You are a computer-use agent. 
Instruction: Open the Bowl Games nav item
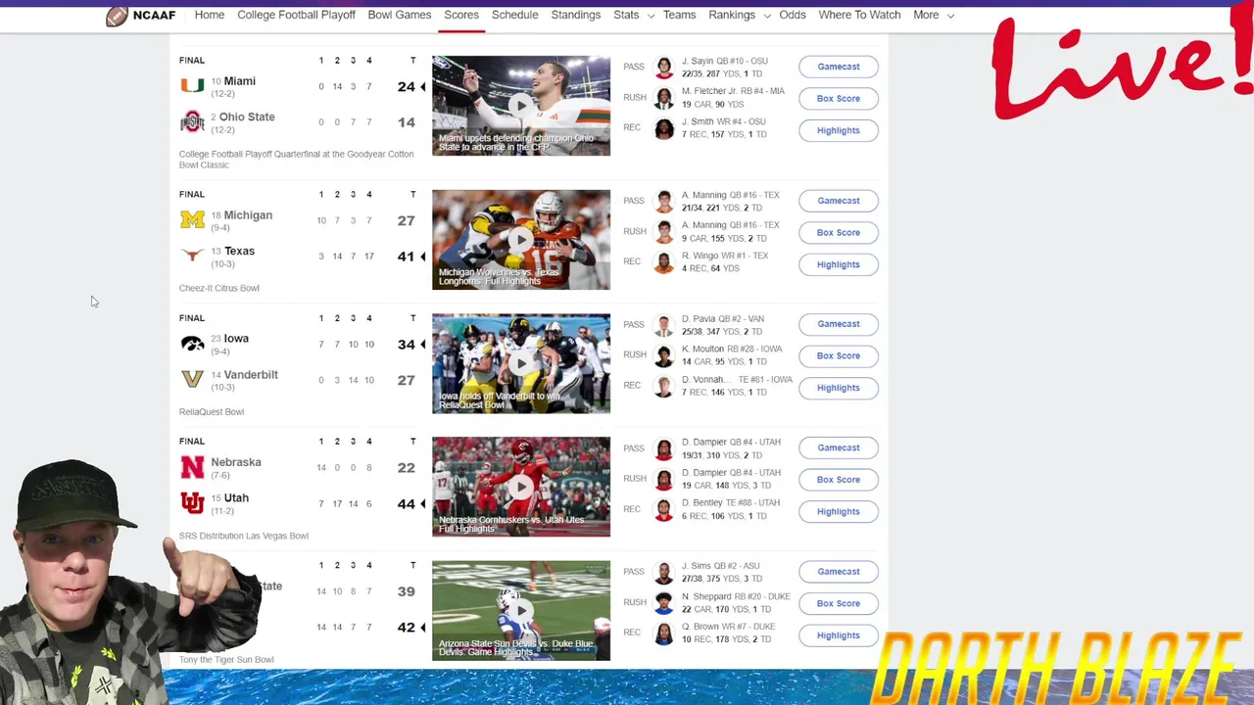tap(399, 15)
